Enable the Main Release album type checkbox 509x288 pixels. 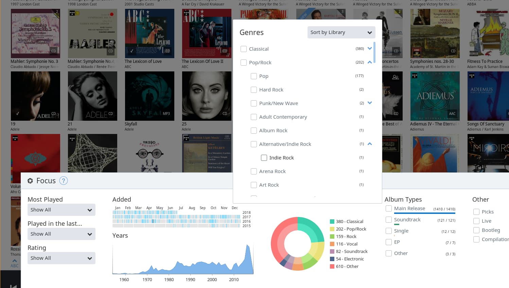389,208
